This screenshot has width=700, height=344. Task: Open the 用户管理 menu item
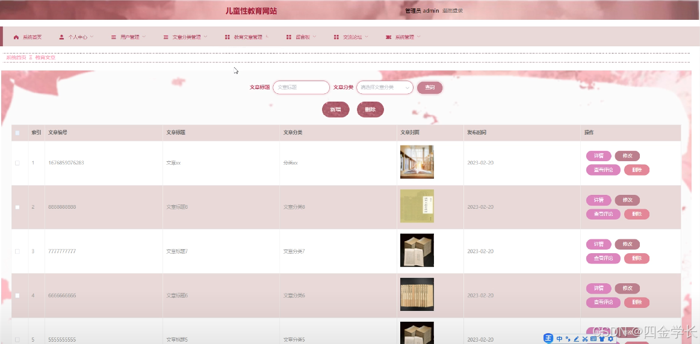129,37
